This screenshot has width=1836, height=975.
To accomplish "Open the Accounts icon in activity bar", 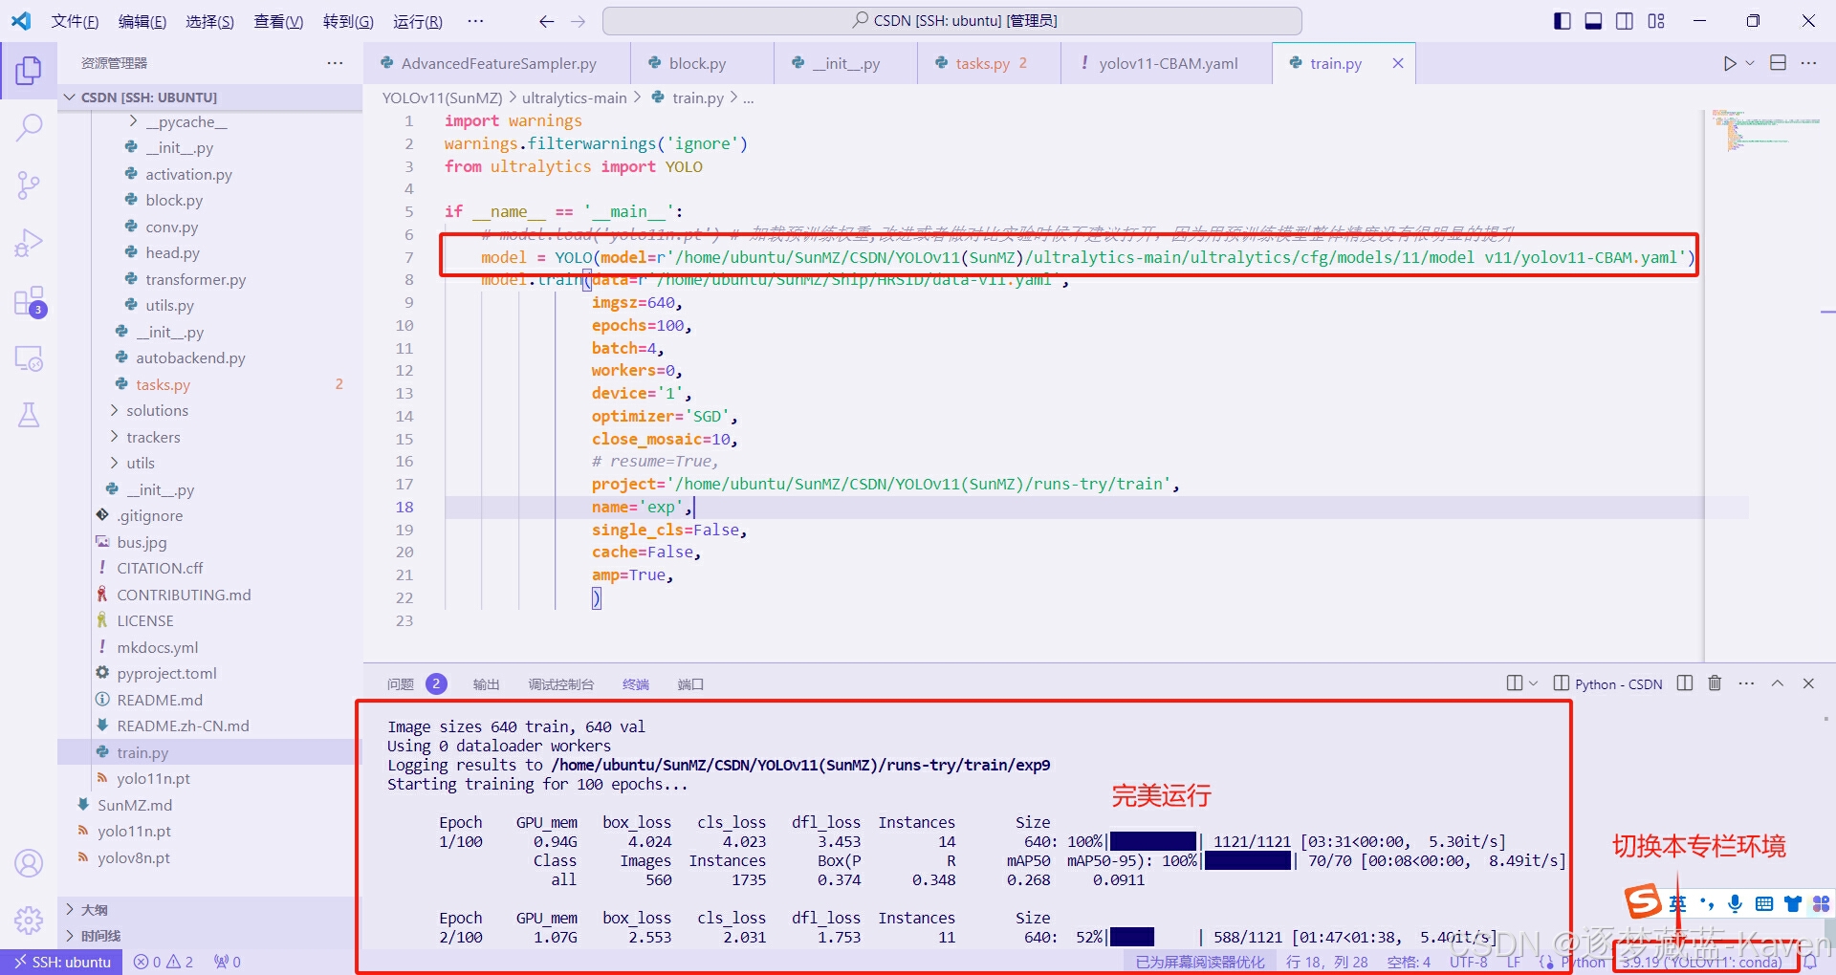I will click(x=29, y=863).
